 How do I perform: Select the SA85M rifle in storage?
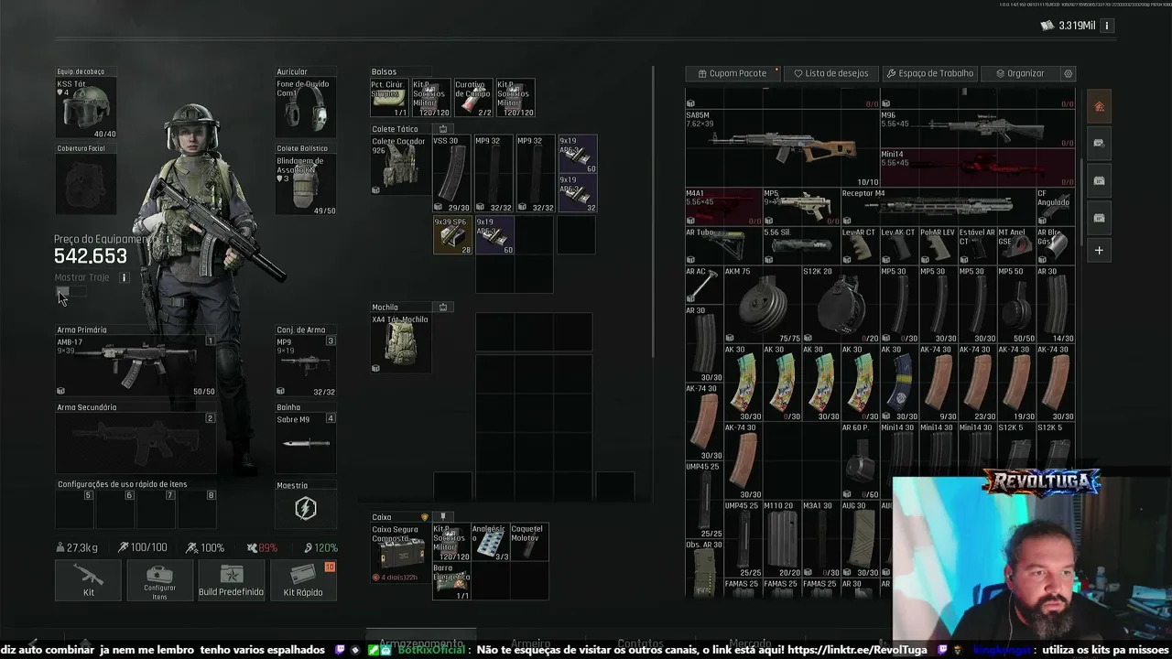click(x=783, y=148)
